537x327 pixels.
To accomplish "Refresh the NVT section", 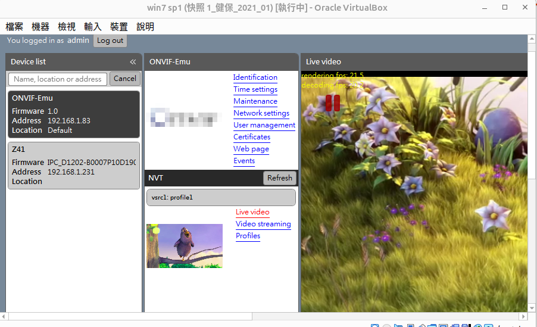I will tap(279, 178).
